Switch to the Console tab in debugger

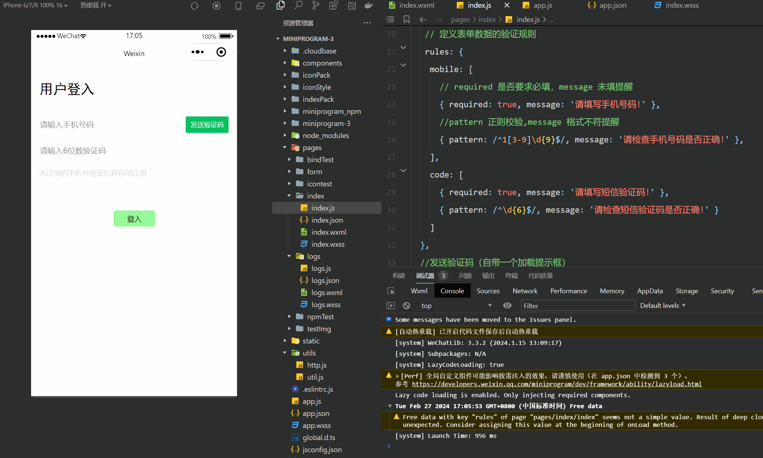click(x=452, y=291)
